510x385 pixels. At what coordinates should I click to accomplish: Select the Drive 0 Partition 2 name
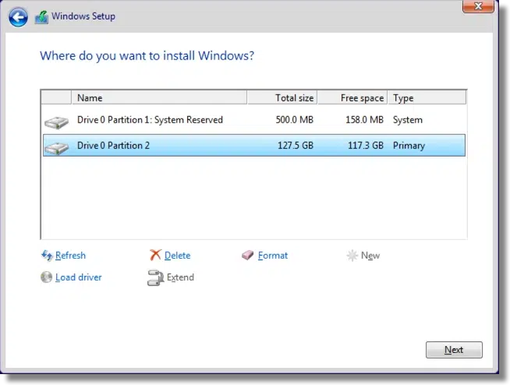113,146
